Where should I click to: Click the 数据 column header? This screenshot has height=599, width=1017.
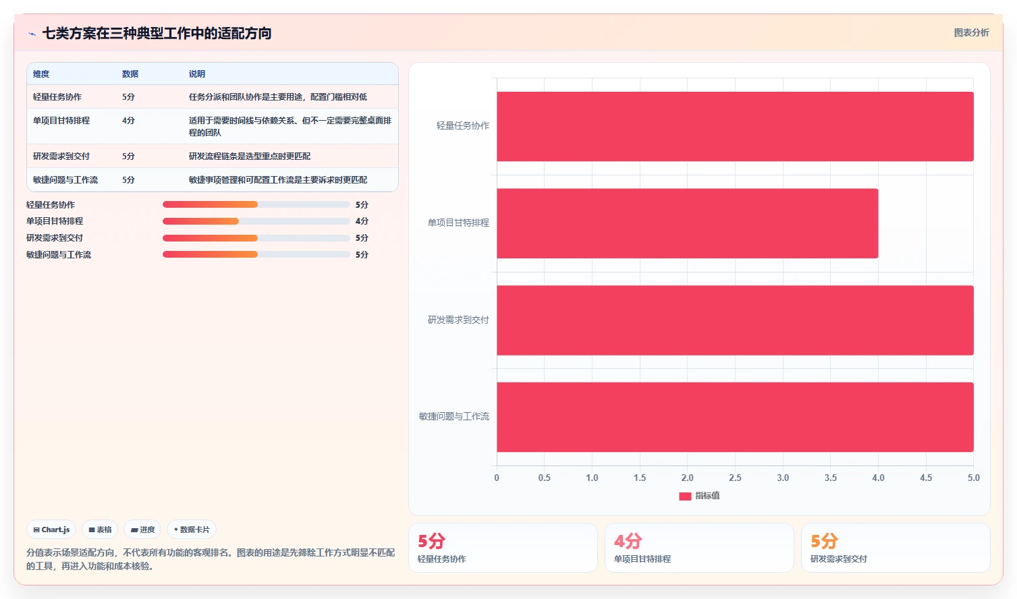point(130,74)
